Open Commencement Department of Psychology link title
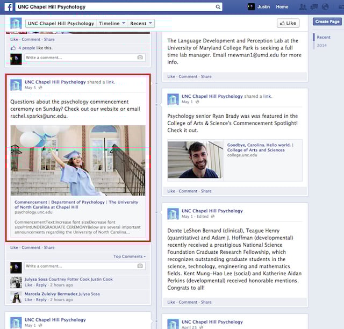Viewport: 344px width, 329px height. [x=76, y=205]
